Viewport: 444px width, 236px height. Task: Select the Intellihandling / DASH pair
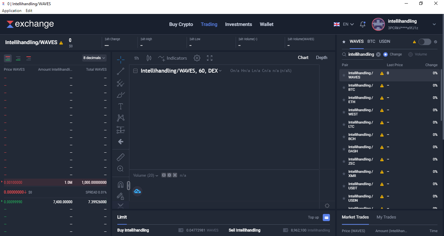coord(390,149)
